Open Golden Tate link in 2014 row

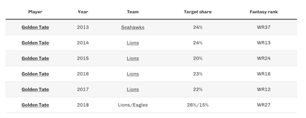(35, 43)
